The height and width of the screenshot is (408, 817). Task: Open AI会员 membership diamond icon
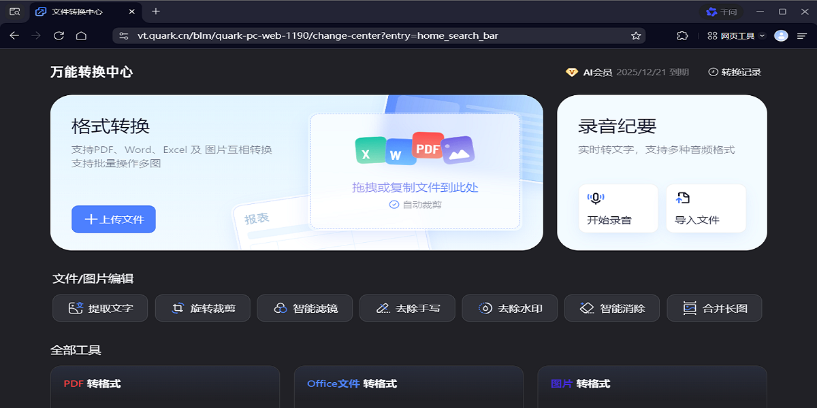(x=572, y=72)
